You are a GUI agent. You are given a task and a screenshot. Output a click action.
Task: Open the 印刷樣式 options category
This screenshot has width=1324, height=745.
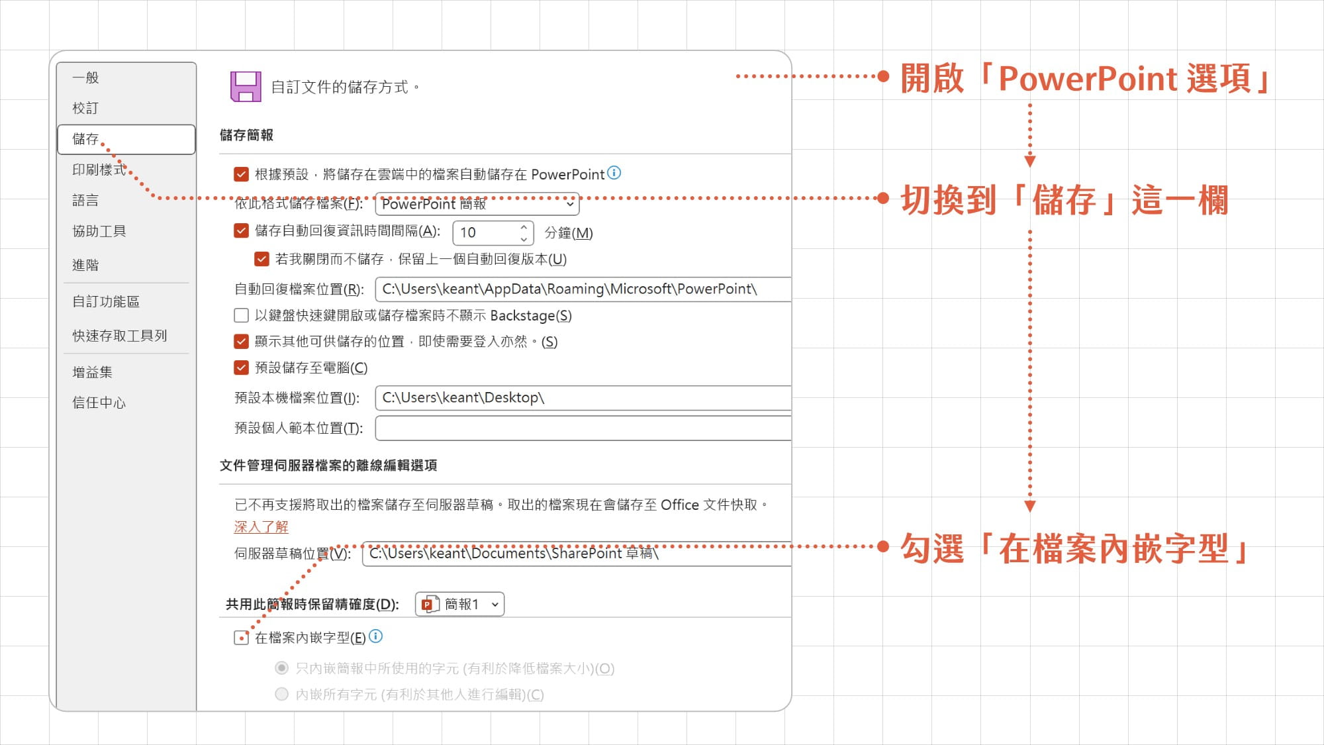[x=126, y=170]
